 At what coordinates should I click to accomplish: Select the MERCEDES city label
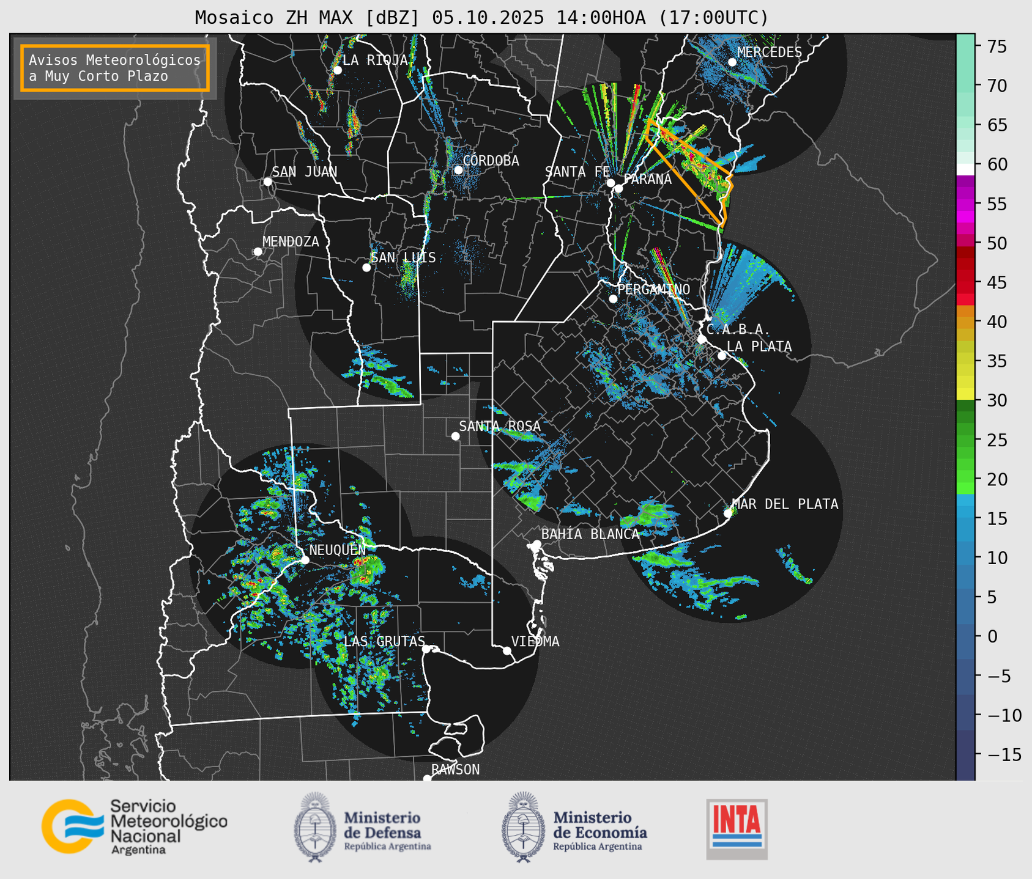click(770, 53)
